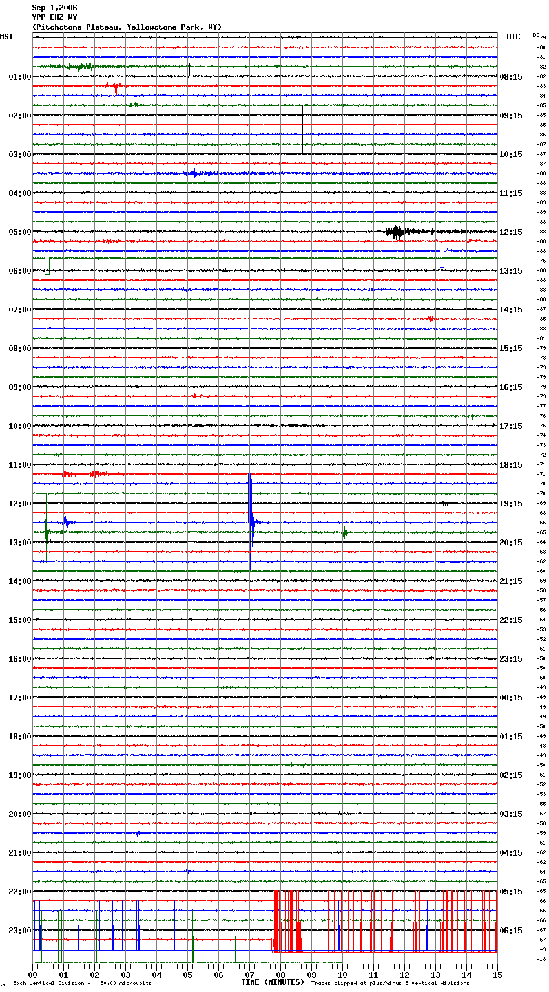Click the "02:15" UTC time label
Screen dimensions: 549x992
511,775
